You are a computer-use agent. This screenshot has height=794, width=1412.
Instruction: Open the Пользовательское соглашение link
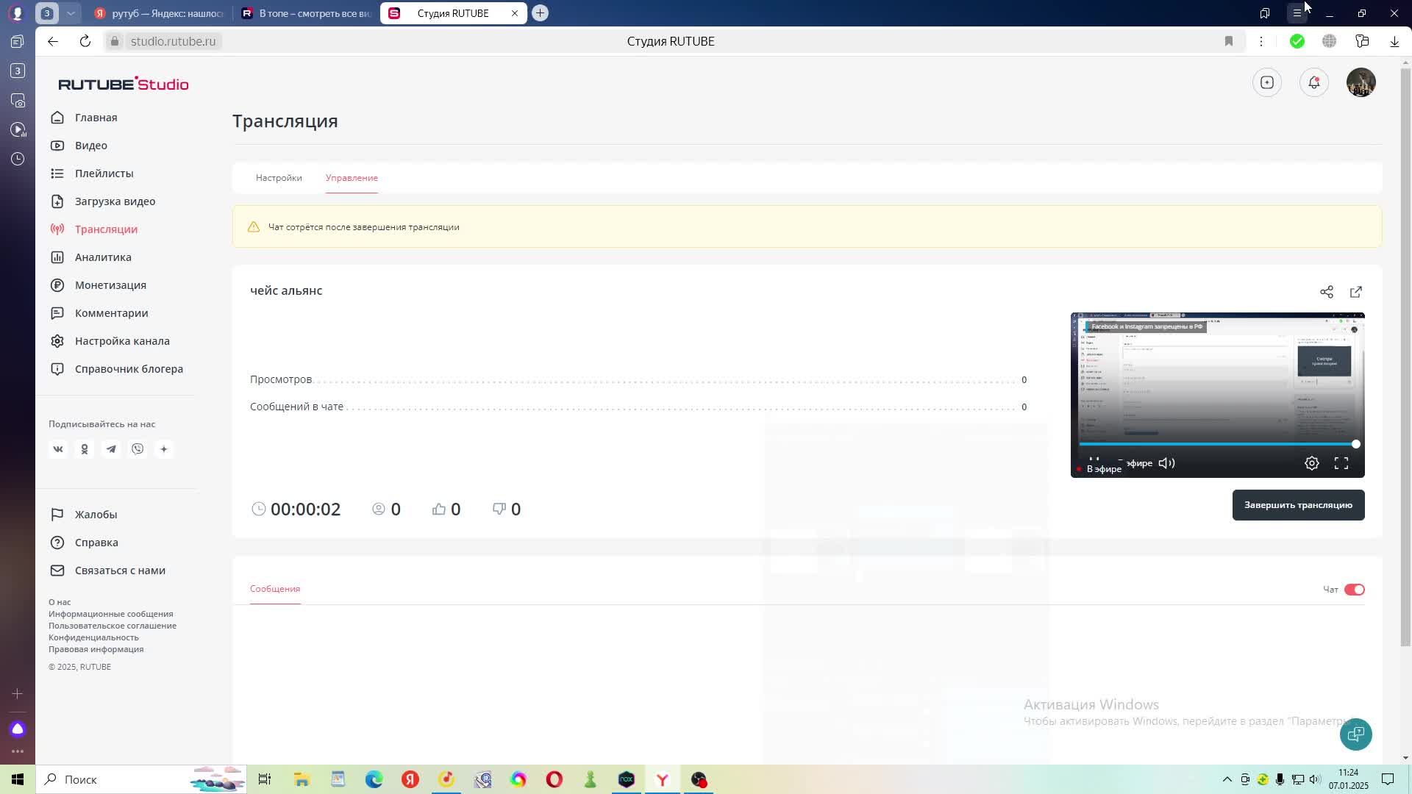point(113,626)
